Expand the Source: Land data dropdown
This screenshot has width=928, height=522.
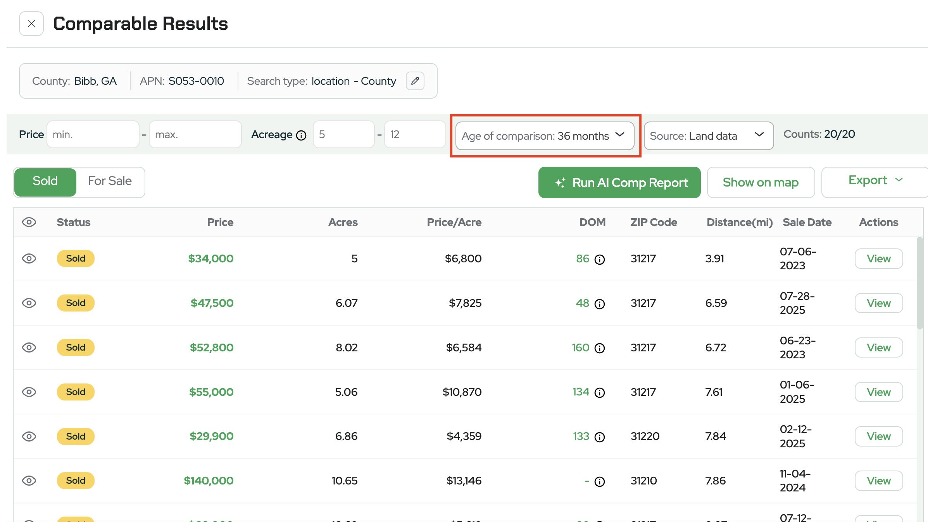click(708, 136)
